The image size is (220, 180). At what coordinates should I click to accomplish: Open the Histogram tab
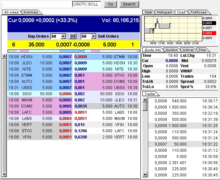point(164,12)
